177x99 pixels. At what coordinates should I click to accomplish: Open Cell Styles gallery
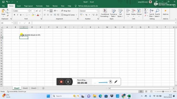click(120, 13)
